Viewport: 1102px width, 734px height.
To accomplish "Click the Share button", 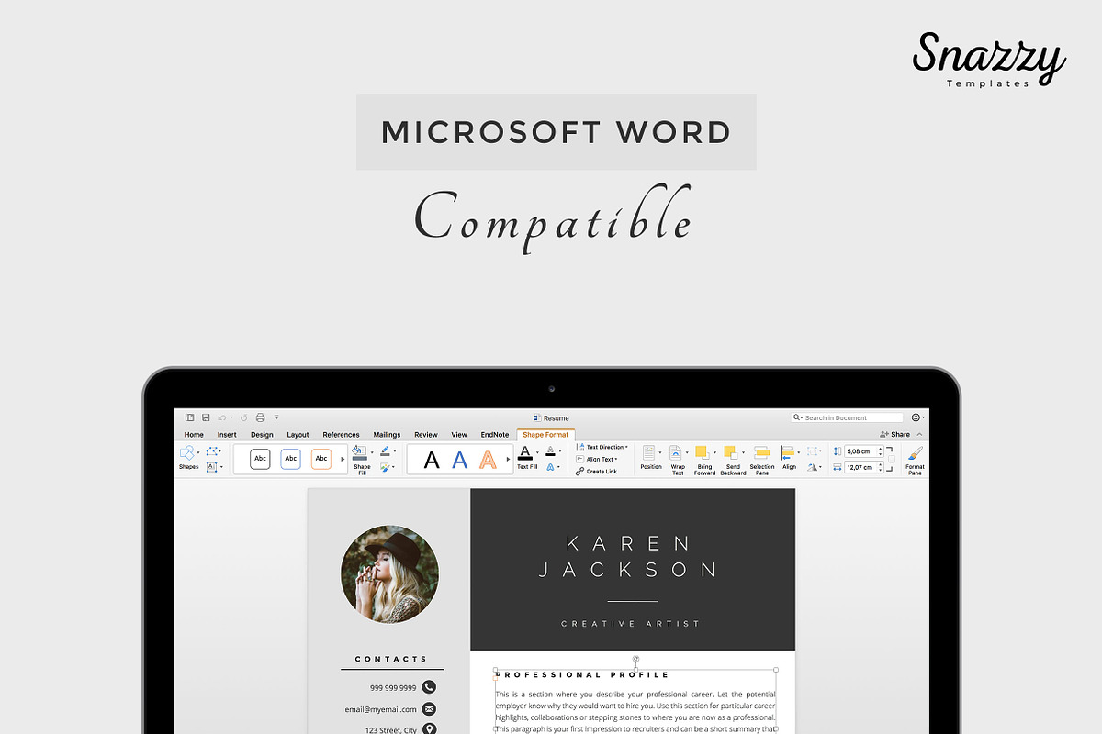I will [894, 434].
